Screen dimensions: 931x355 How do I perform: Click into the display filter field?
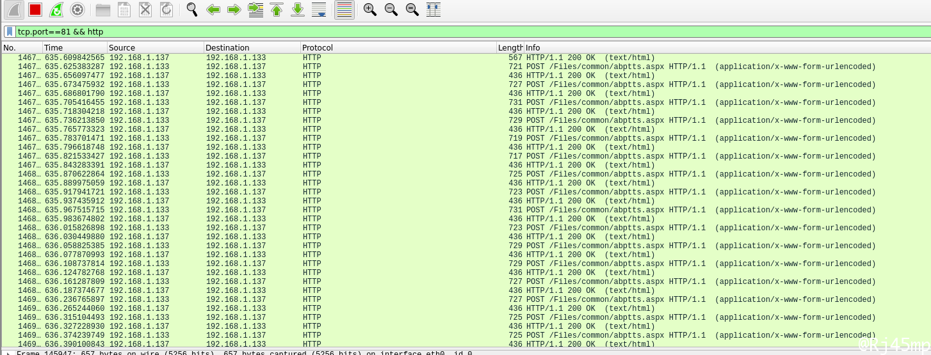click(448, 31)
